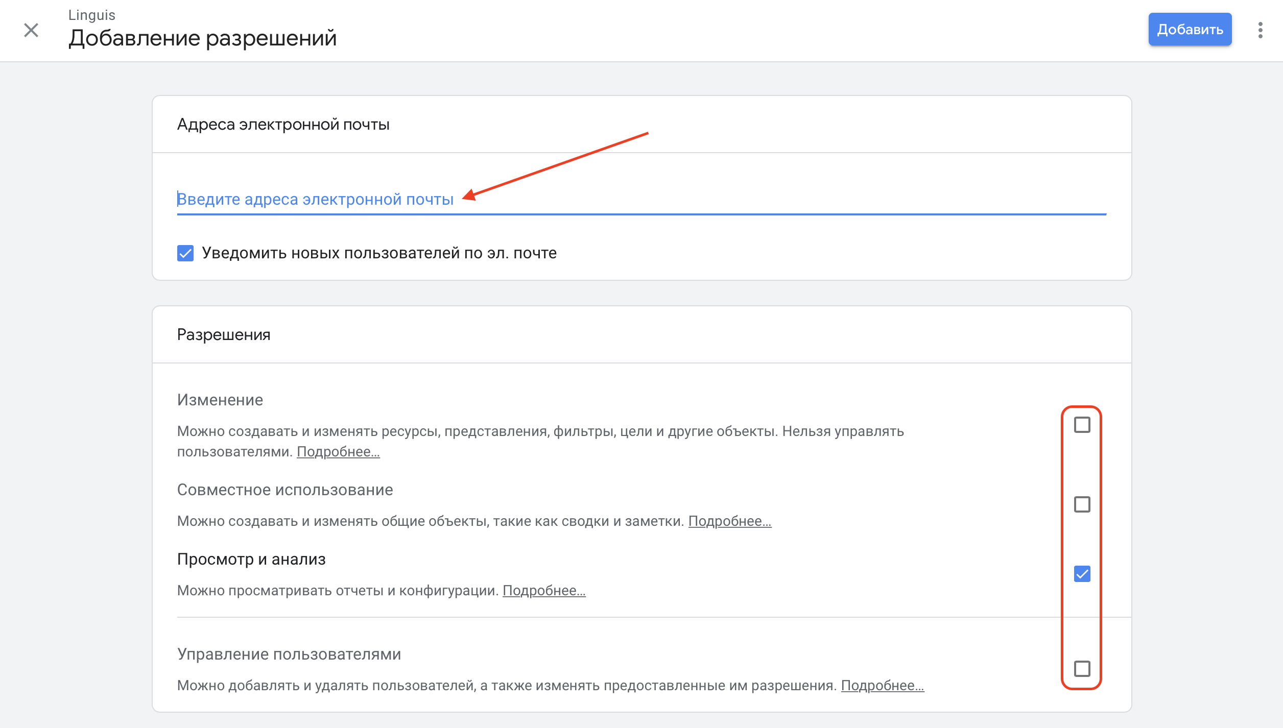Click the Уведомить новых пользователей label text

pos(379,253)
